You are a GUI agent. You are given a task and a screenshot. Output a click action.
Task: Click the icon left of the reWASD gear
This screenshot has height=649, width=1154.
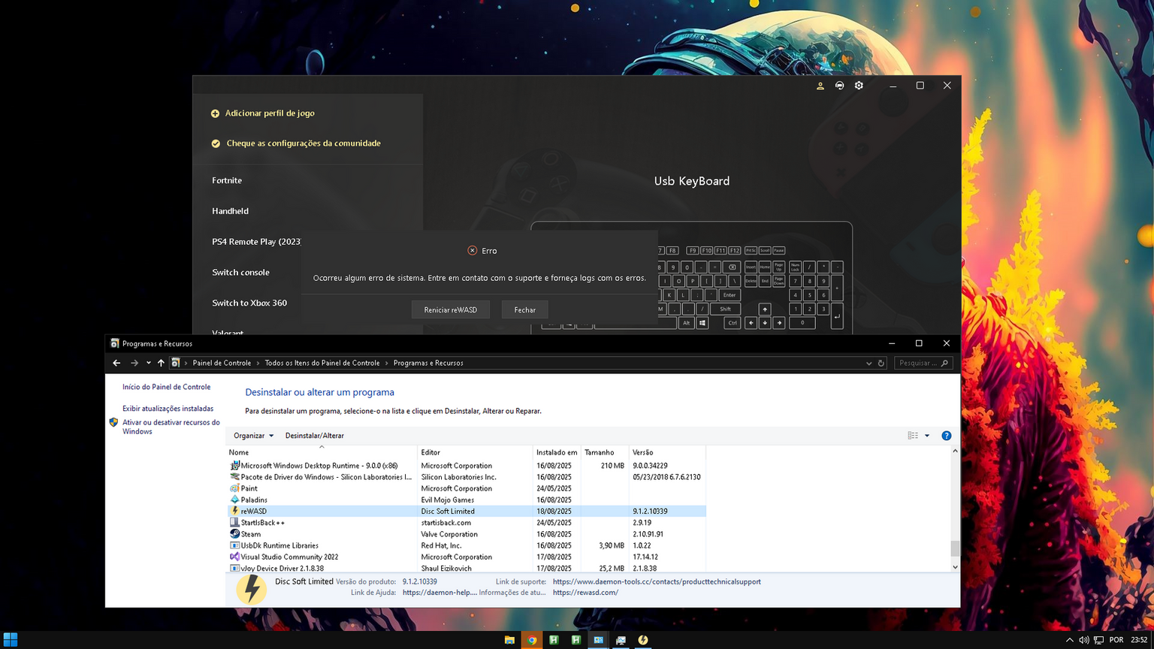[x=840, y=86]
